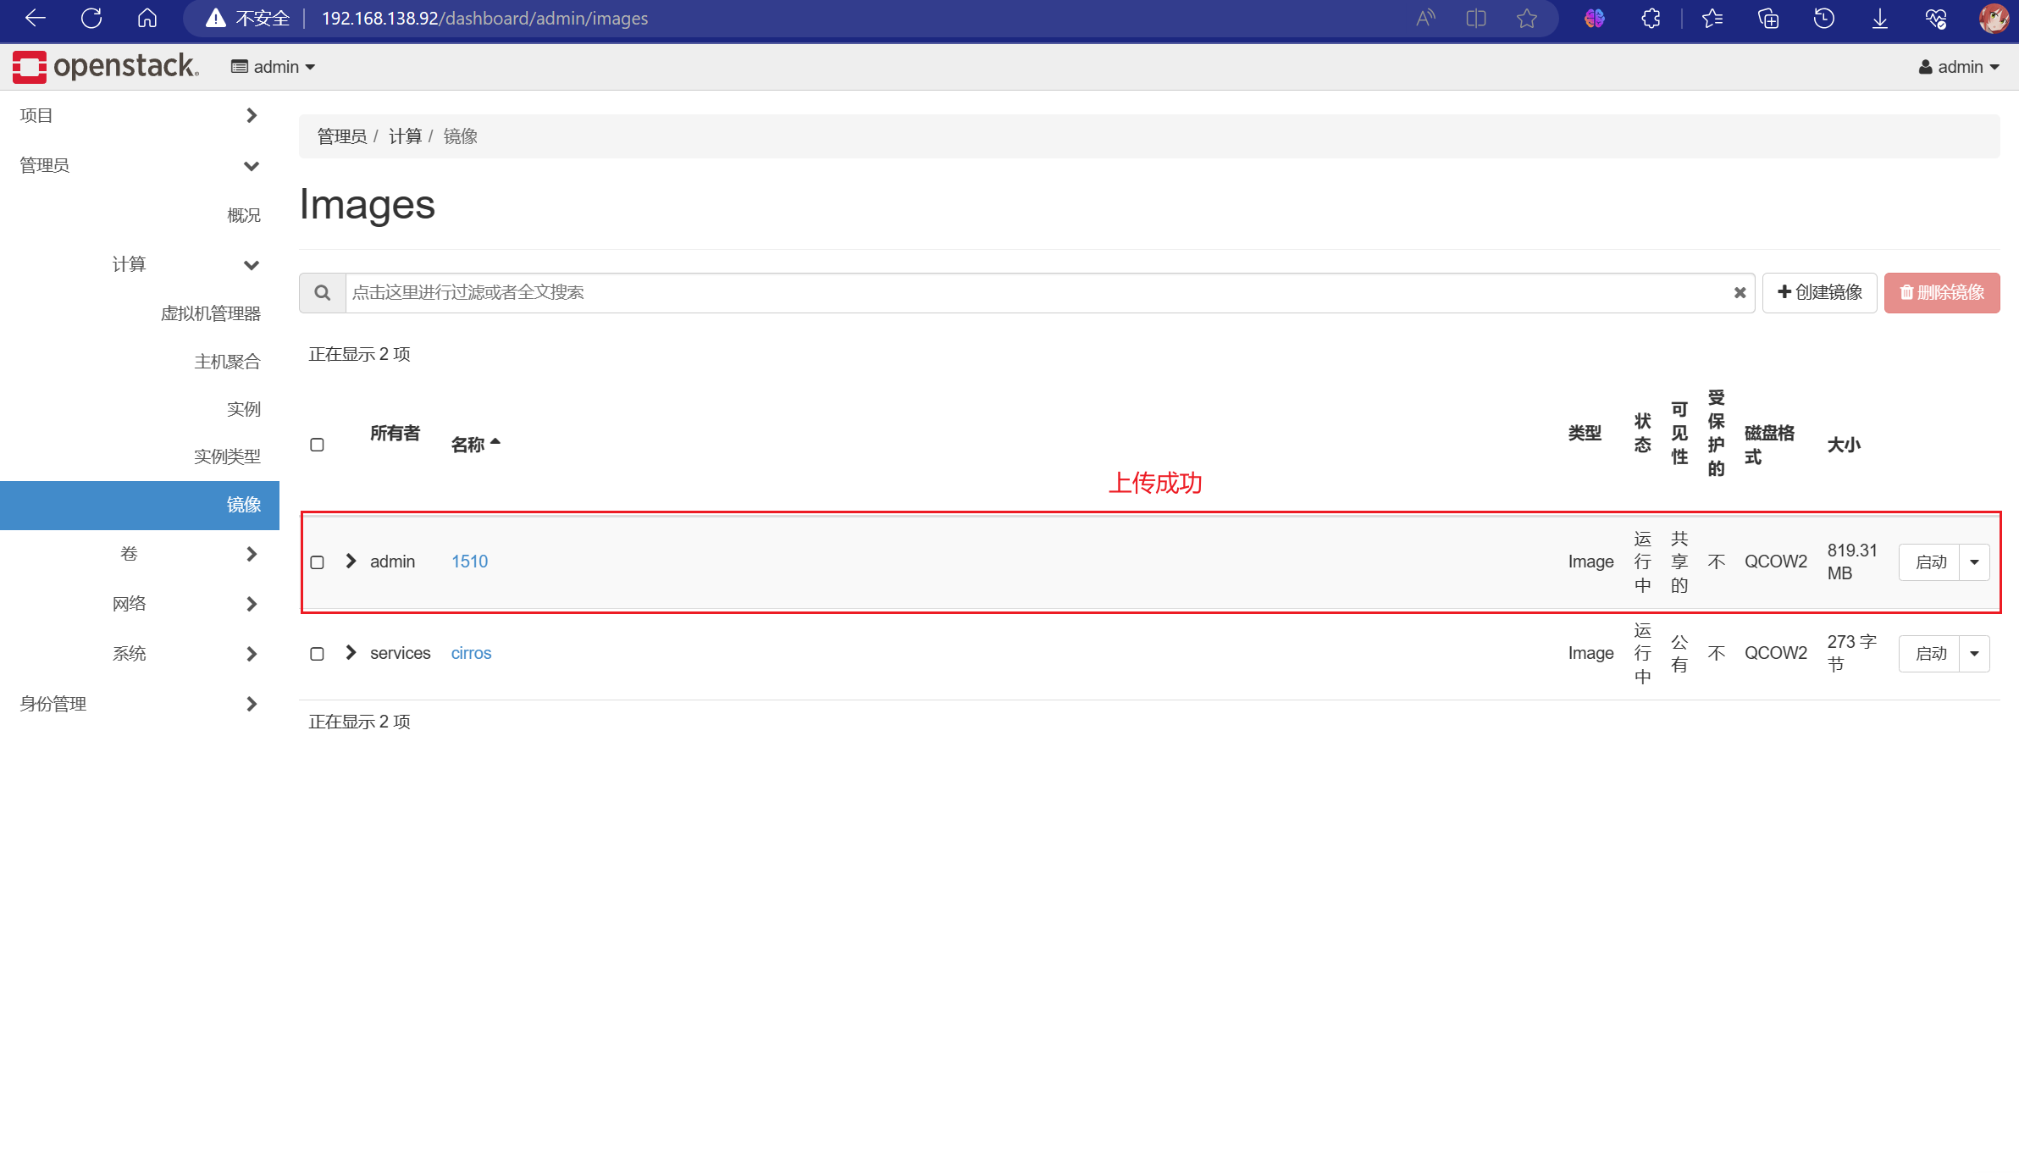Select the cirros image checkbox
The width and height of the screenshot is (2019, 1173).
click(x=317, y=654)
